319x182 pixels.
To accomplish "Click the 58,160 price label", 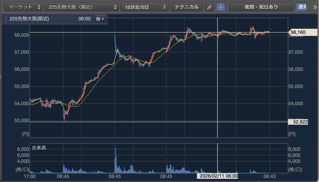I will tap(303, 32).
